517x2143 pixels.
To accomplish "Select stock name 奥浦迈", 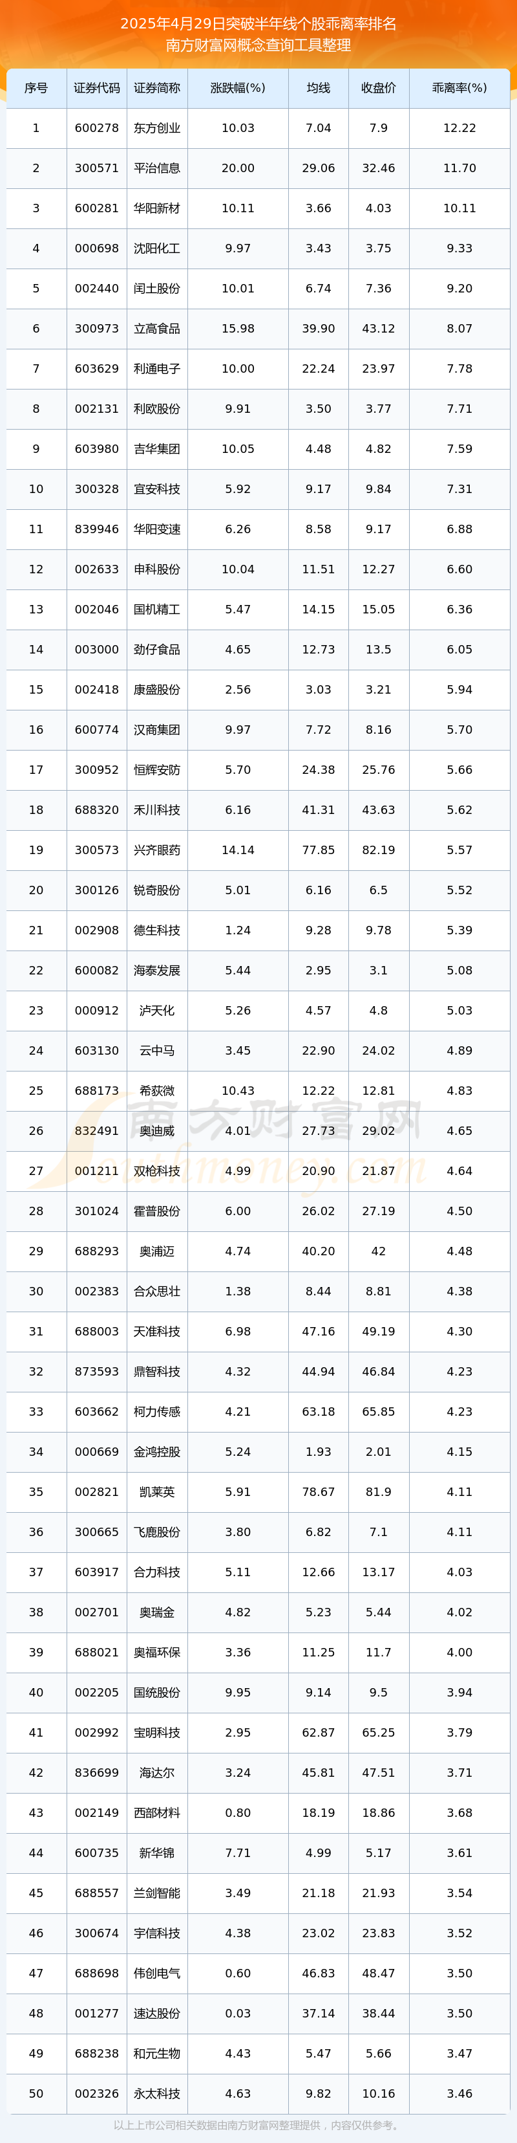I will coord(157,1251).
